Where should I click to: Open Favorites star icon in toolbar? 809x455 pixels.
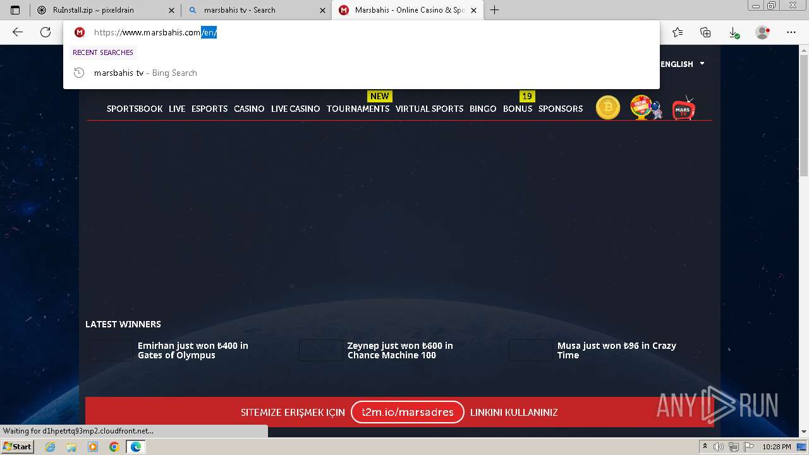pyautogui.click(x=678, y=32)
